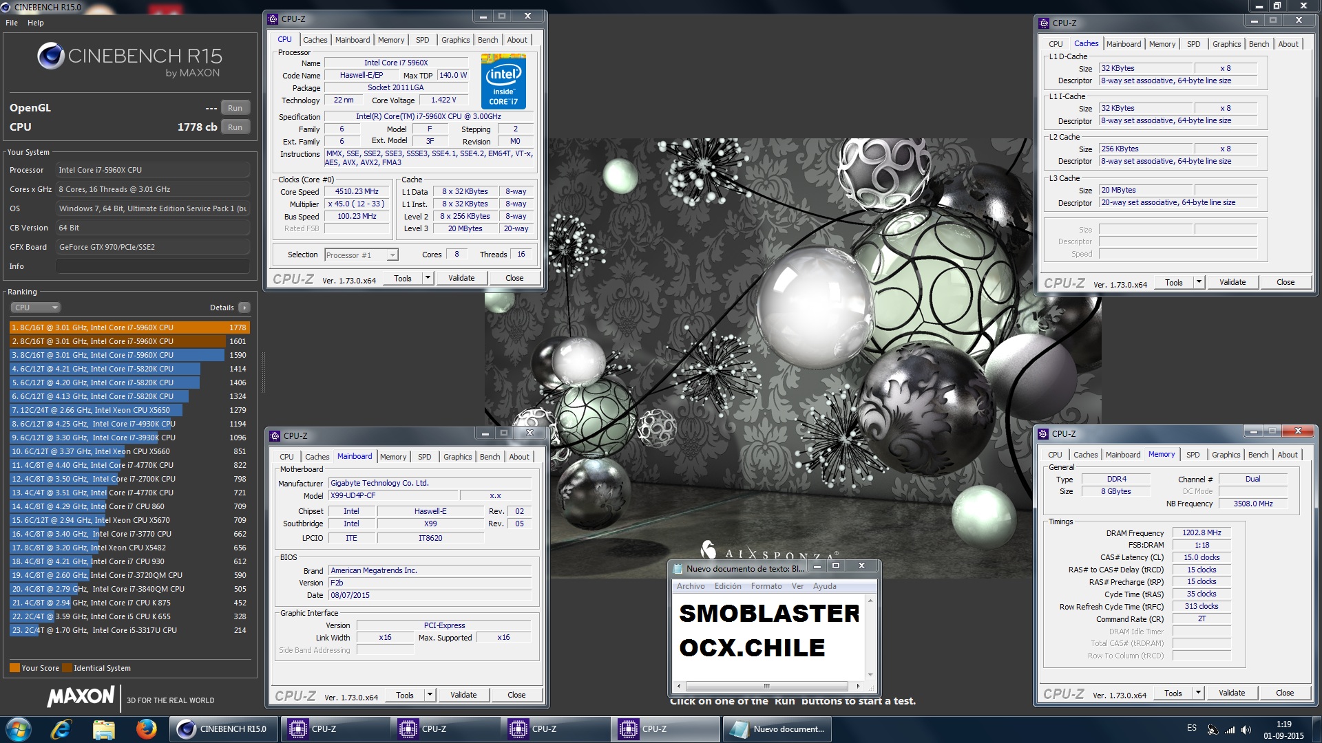Select ranking row 1 with score 1778

point(129,327)
